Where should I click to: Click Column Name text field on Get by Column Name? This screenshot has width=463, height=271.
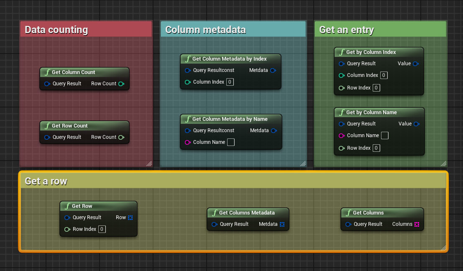tap(385, 135)
